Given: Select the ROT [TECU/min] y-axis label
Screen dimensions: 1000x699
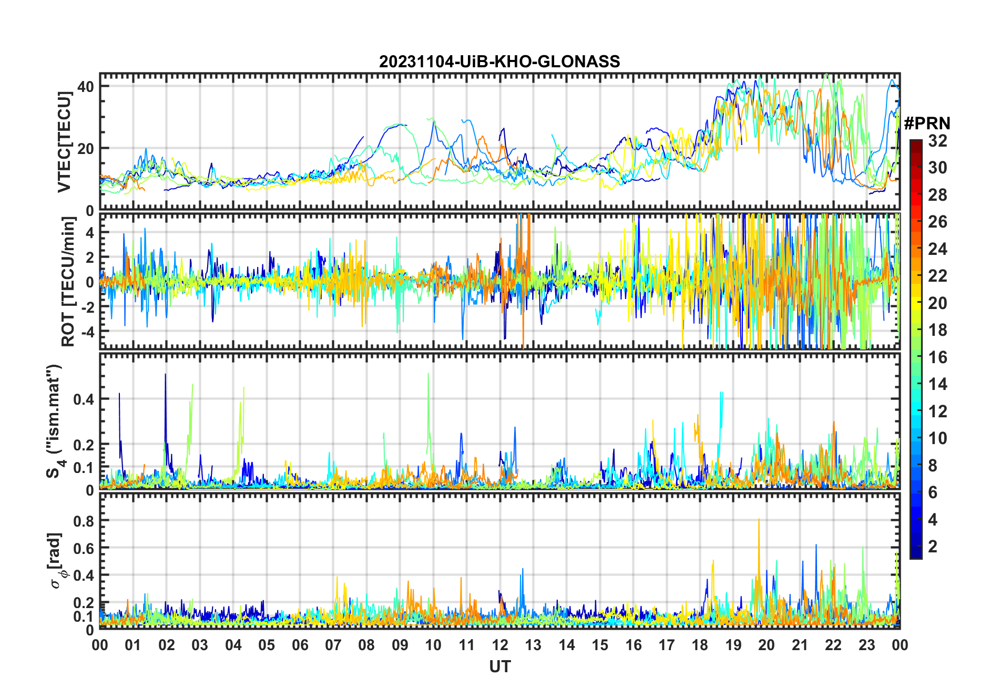Looking at the screenshot, I should point(68,282).
